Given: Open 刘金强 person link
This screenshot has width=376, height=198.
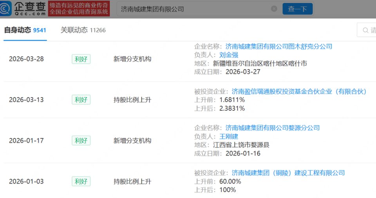Looking at the screenshot, I should point(228,55).
